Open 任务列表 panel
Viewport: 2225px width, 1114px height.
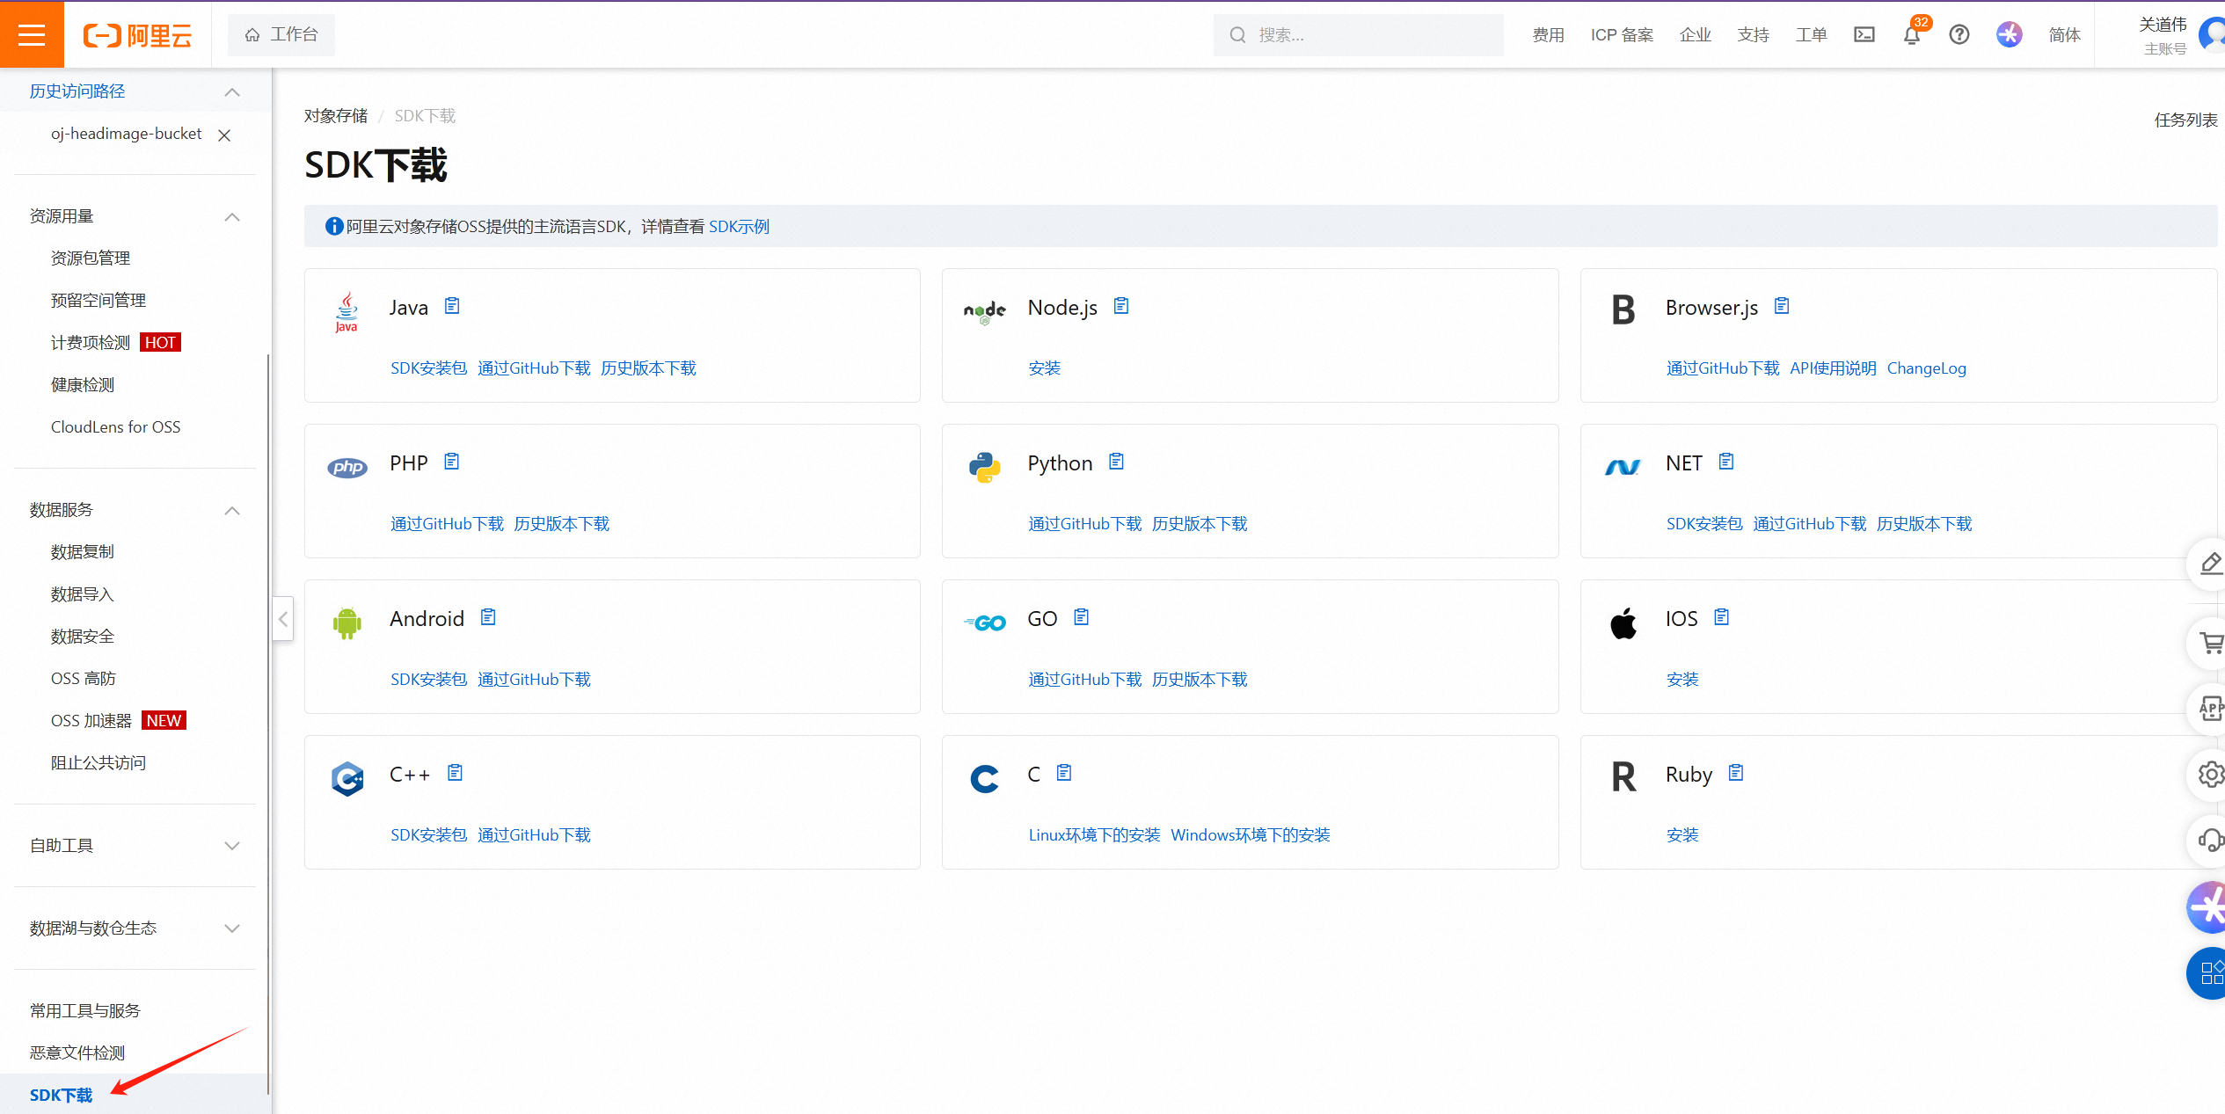pyautogui.click(x=2186, y=120)
